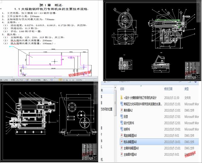Click the 主轴零件图A0 file icon

pyautogui.click(x=122, y=155)
